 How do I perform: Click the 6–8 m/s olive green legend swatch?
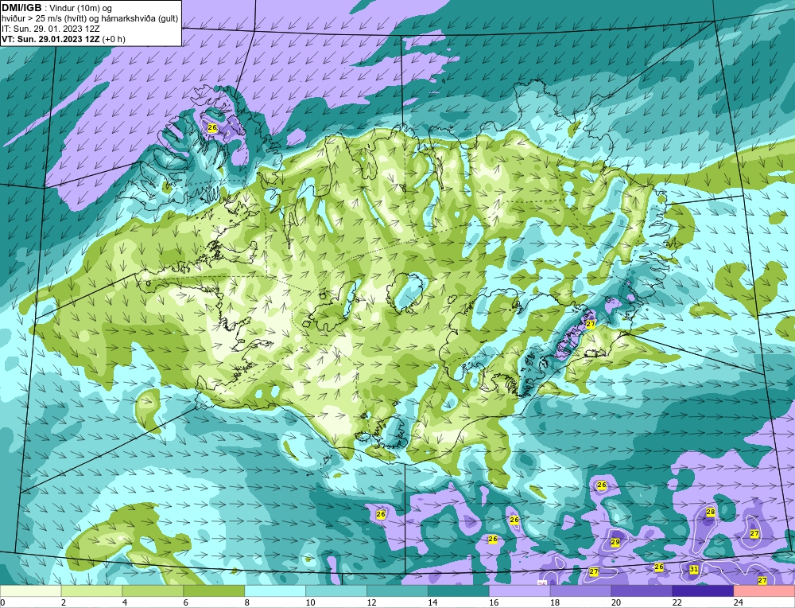tap(214, 591)
